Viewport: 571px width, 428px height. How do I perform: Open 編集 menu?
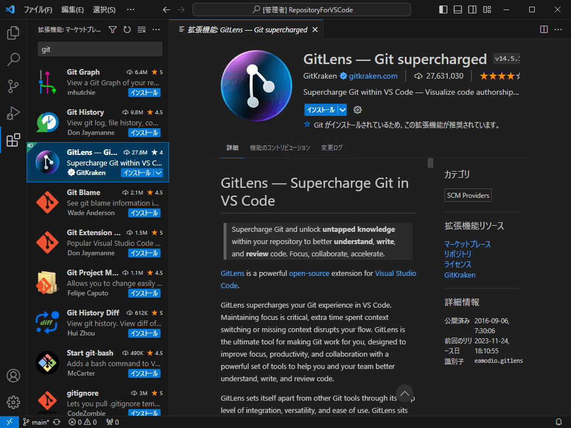click(x=72, y=10)
